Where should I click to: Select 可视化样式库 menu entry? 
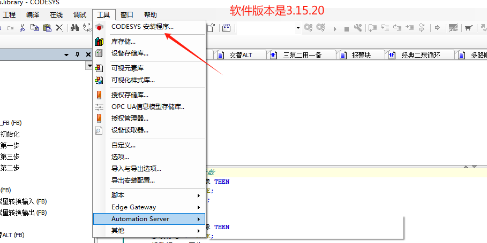pyautogui.click(x=149, y=80)
